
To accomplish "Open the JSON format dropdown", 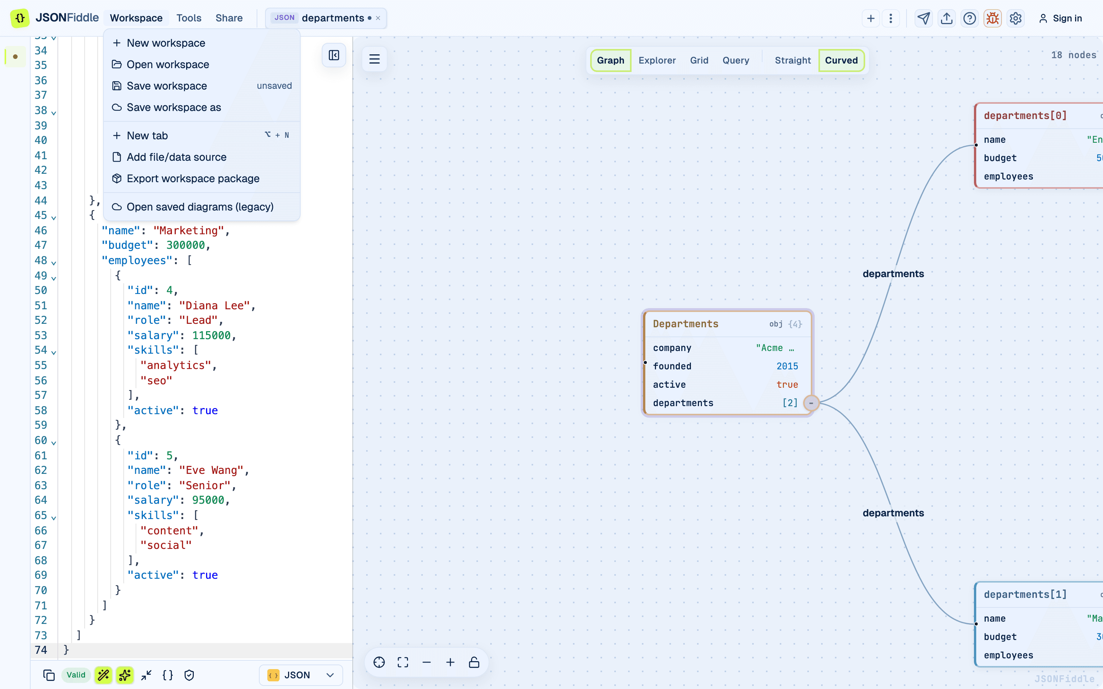I will tap(301, 675).
